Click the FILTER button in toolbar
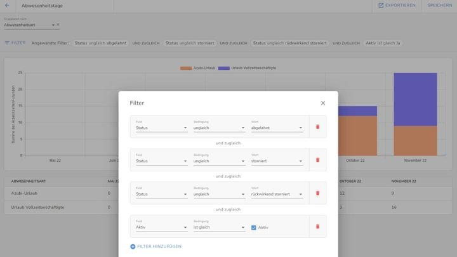 15,43
